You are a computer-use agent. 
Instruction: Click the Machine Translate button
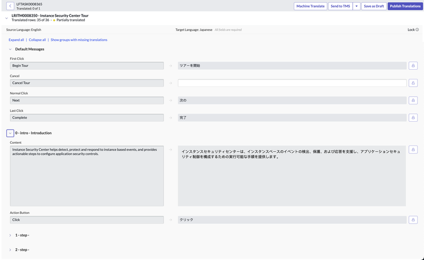[311, 6]
